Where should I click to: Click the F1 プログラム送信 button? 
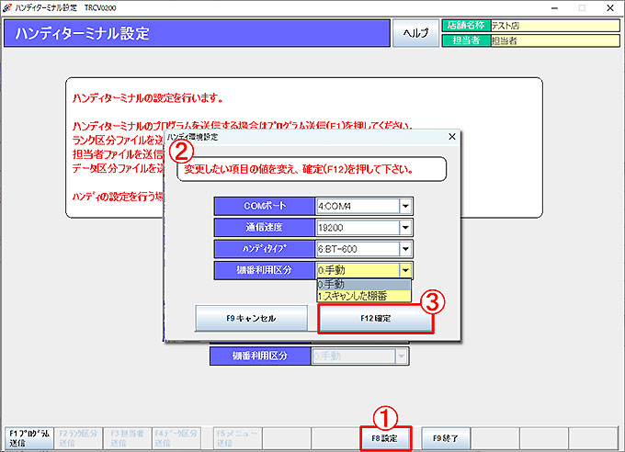click(x=29, y=438)
